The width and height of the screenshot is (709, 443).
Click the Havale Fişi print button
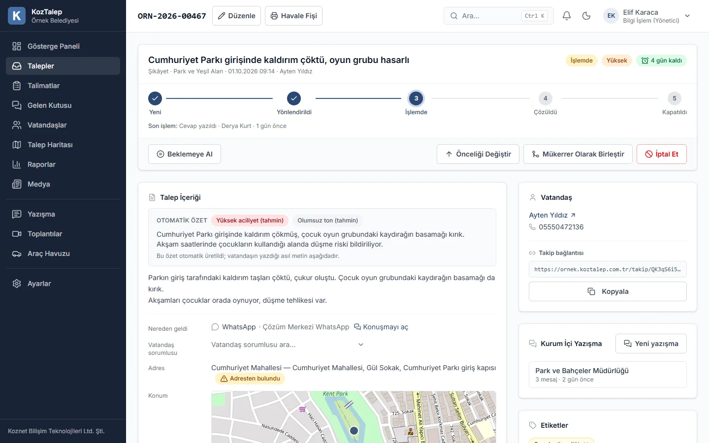(293, 16)
